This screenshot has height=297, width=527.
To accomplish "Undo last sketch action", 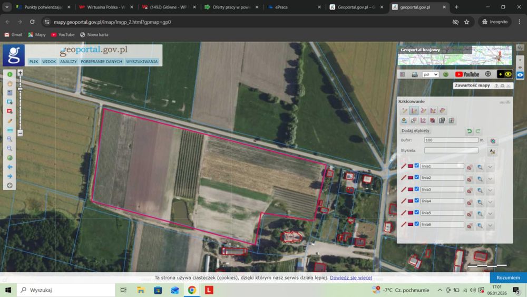I will point(469,131).
